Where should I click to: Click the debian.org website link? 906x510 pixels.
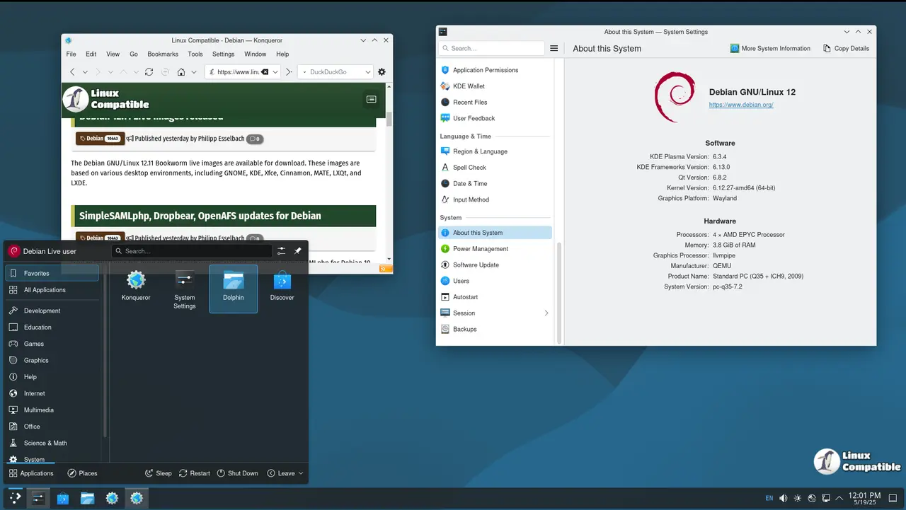[741, 104]
